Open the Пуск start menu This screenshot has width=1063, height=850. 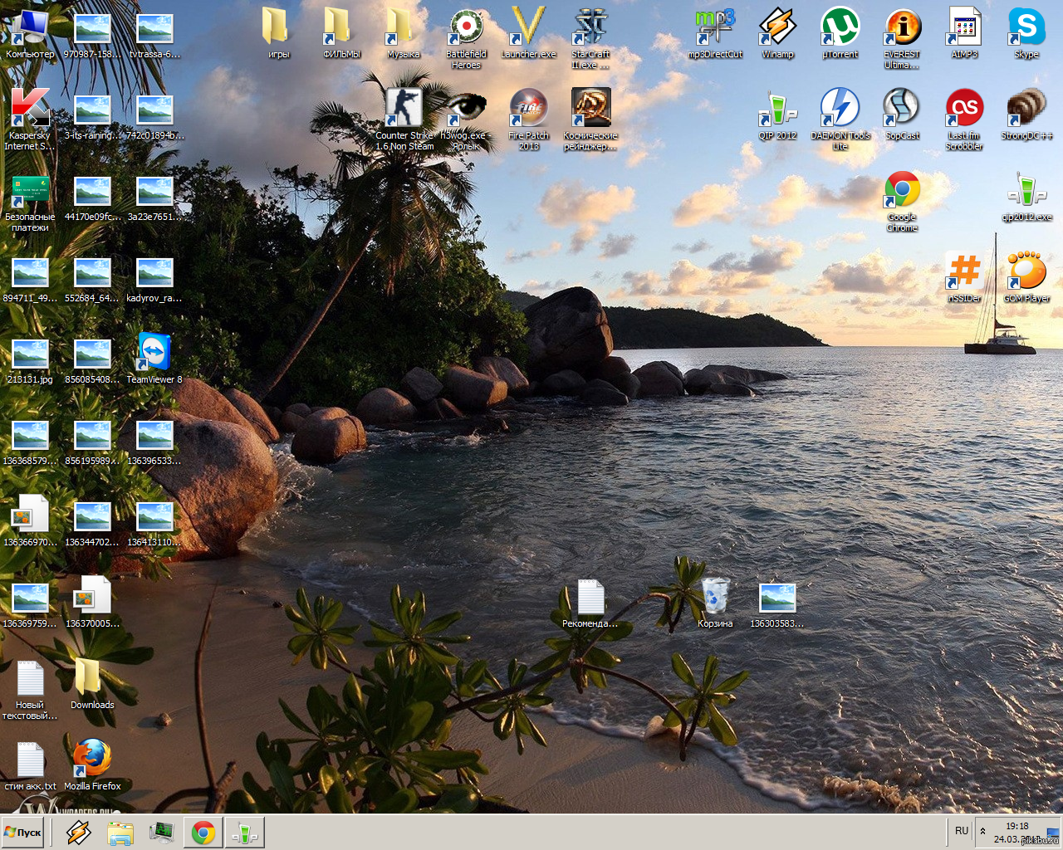pos(23,832)
